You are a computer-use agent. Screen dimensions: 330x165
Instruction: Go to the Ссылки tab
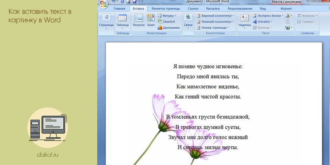pyautogui.click(x=193, y=9)
